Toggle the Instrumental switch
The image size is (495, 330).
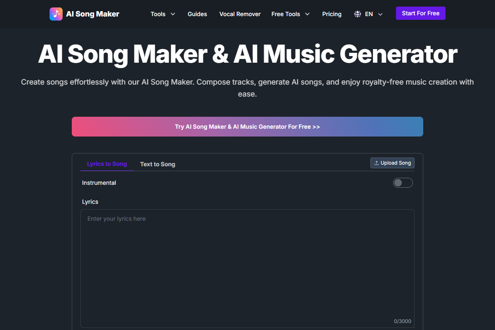(403, 182)
